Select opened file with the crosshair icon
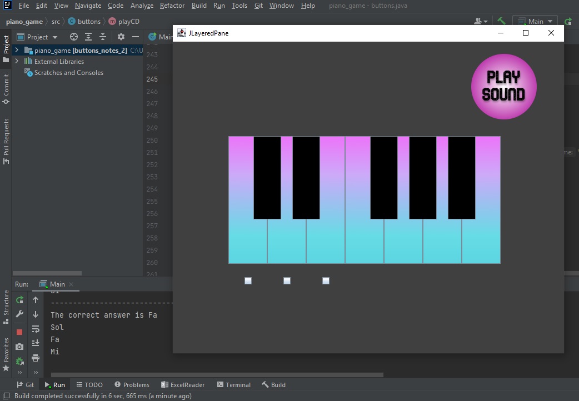The height and width of the screenshot is (401, 579). (x=74, y=37)
